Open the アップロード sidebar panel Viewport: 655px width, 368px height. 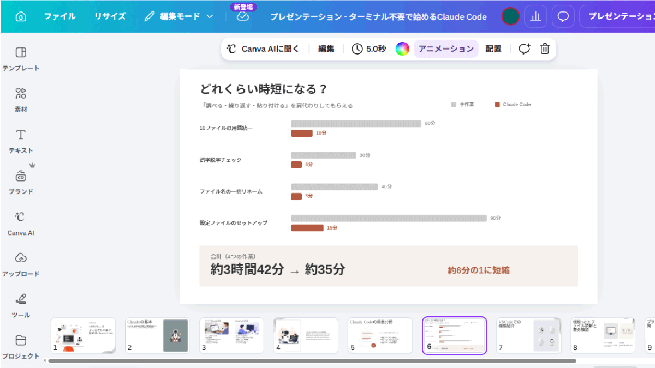pyautogui.click(x=21, y=264)
